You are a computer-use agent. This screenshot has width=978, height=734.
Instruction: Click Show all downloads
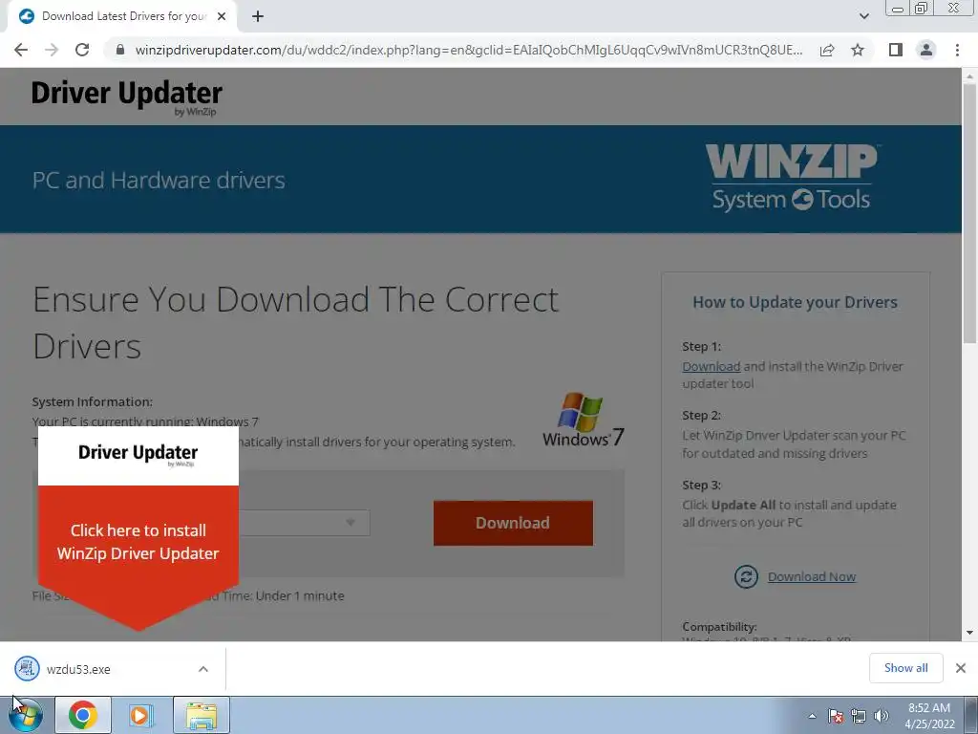905,668
